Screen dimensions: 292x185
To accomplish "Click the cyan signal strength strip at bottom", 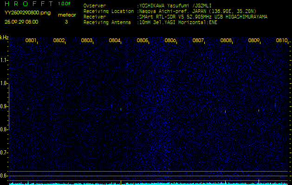I will [149, 184].
